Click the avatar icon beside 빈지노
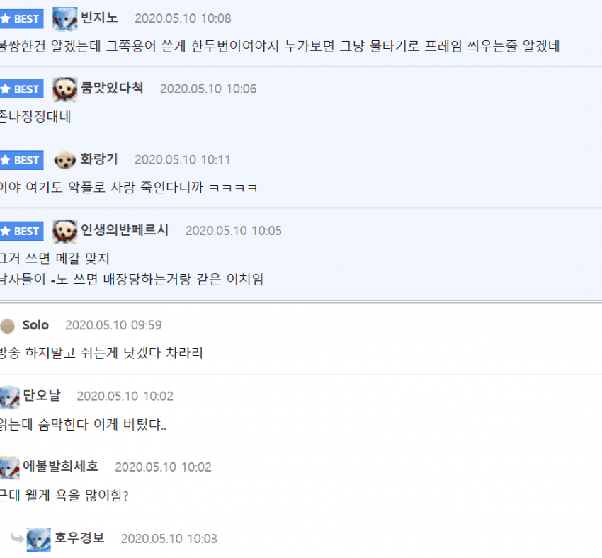This screenshot has width=602, height=558. [x=65, y=18]
